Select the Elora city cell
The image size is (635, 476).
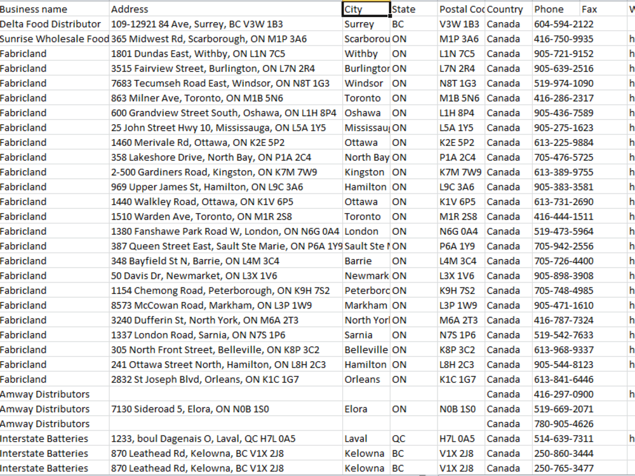[x=366, y=409]
